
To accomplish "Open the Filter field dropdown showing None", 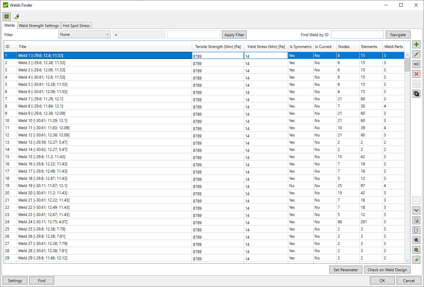I will tap(84, 35).
